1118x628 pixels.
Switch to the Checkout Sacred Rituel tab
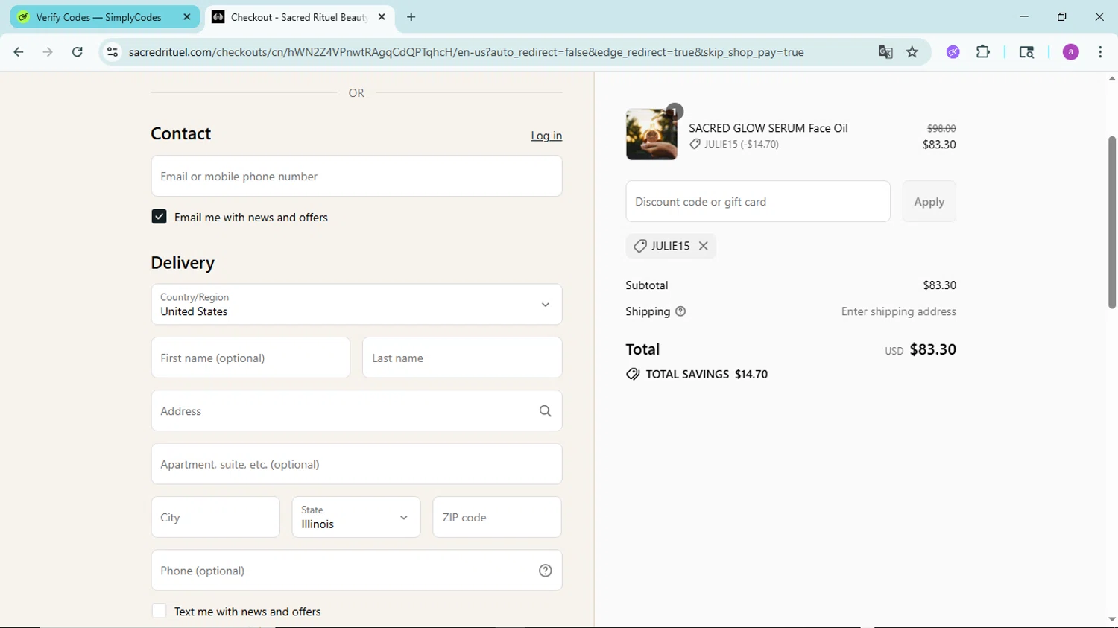click(299, 17)
